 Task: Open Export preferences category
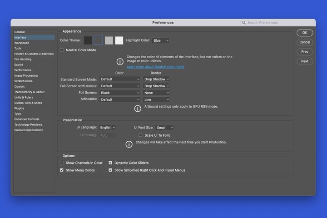click(34, 64)
